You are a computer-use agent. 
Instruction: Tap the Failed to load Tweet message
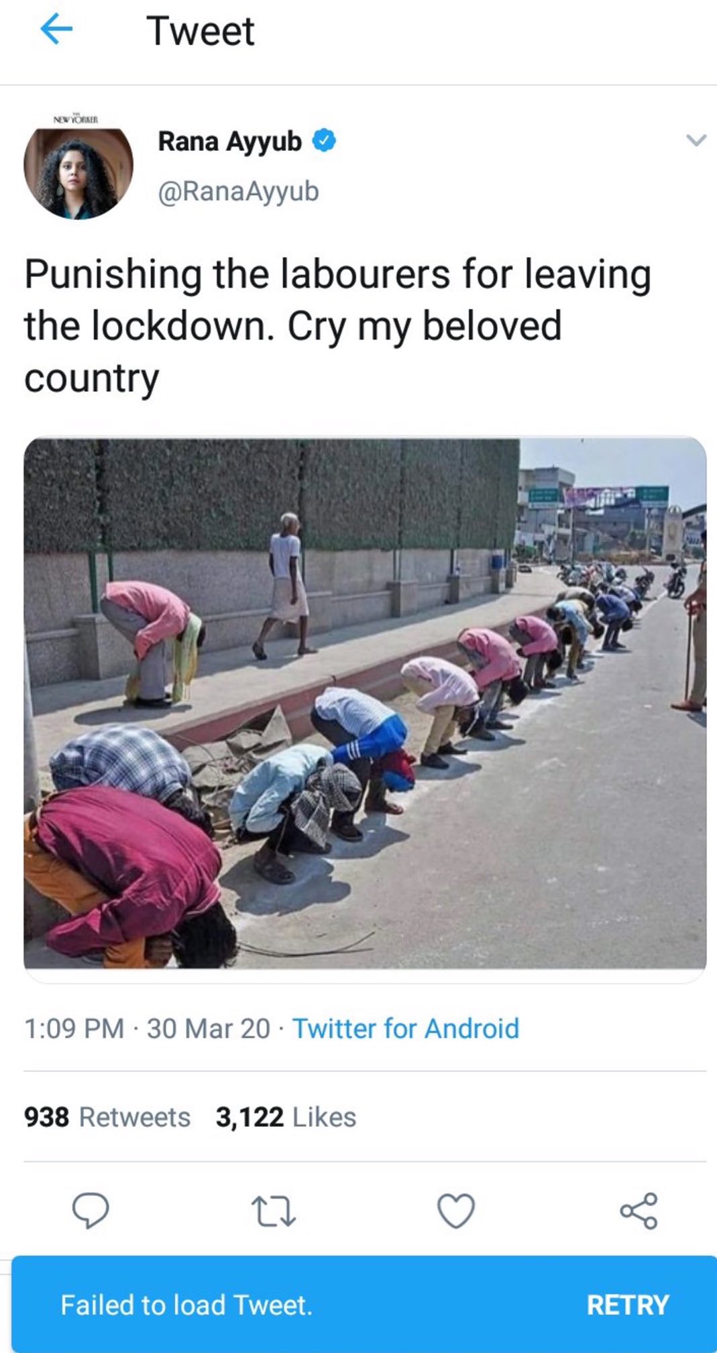pos(186,1305)
